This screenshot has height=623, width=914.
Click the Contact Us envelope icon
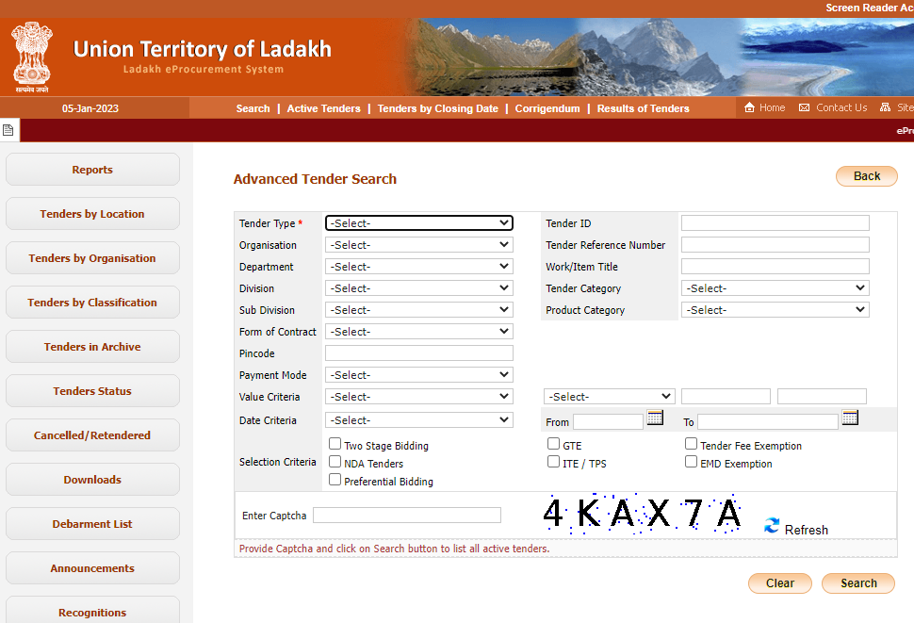[x=804, y=107]
